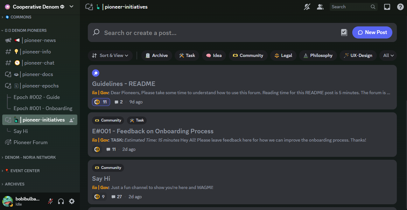
Task: Expand the All tags dropdown
Action: pos(388,55)
